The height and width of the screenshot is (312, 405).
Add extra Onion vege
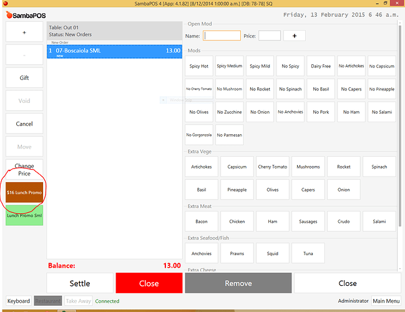click(343, 190)
